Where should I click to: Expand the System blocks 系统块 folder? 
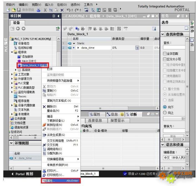16,70
